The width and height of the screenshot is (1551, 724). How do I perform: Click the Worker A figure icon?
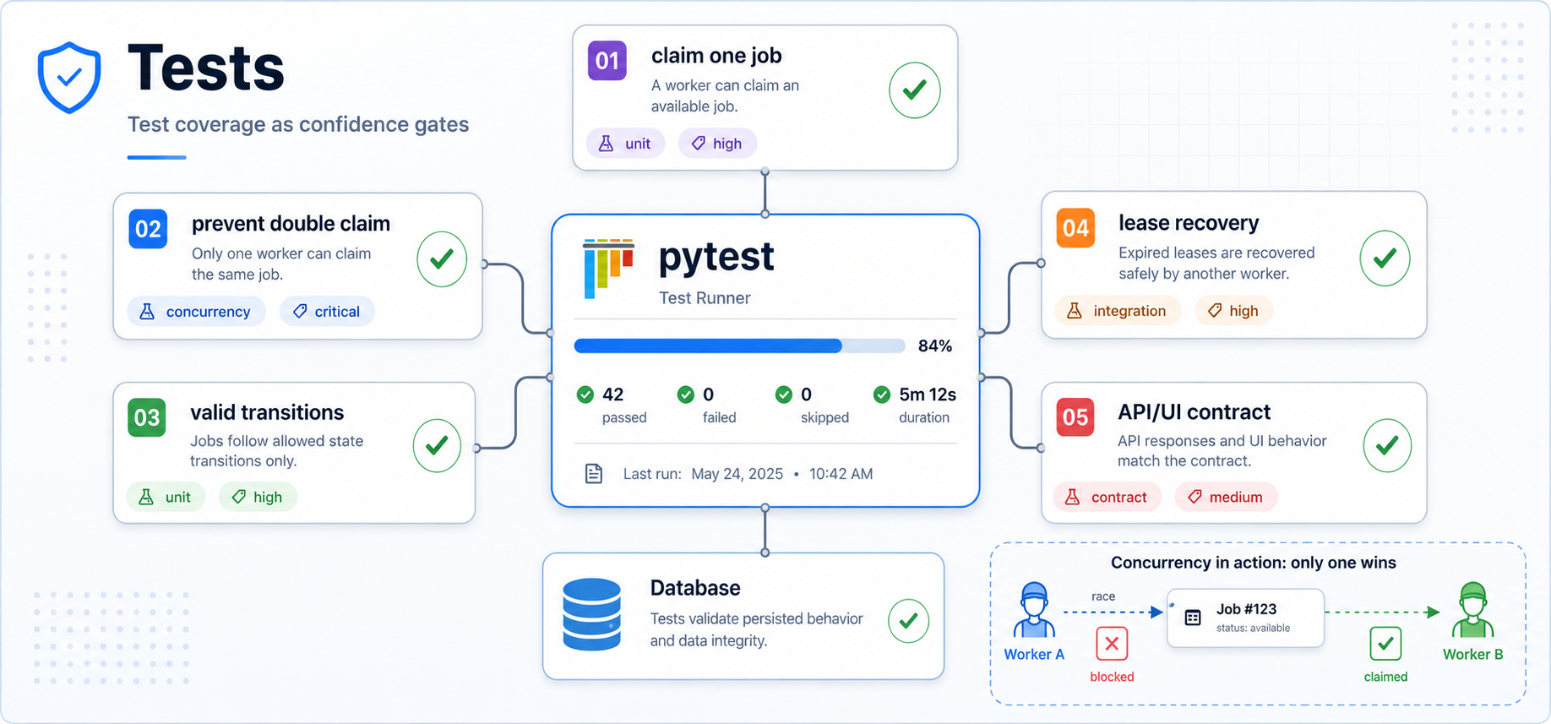(x=1034, y=610)
